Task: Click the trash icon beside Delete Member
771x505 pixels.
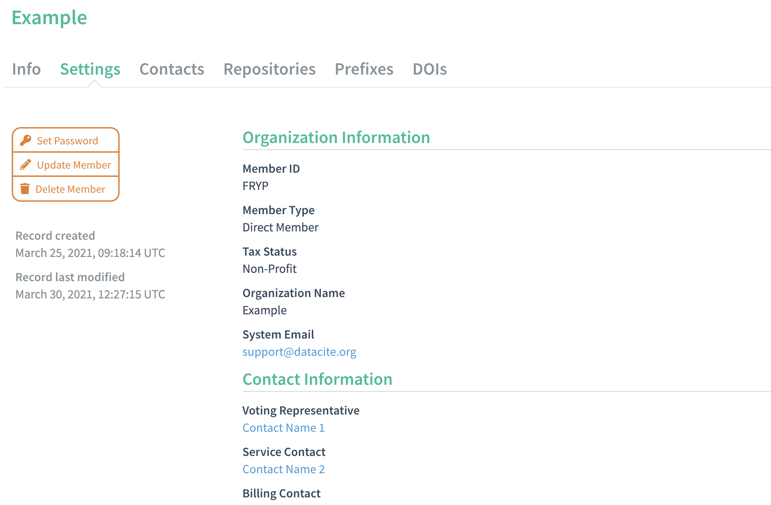Action: 25,189
